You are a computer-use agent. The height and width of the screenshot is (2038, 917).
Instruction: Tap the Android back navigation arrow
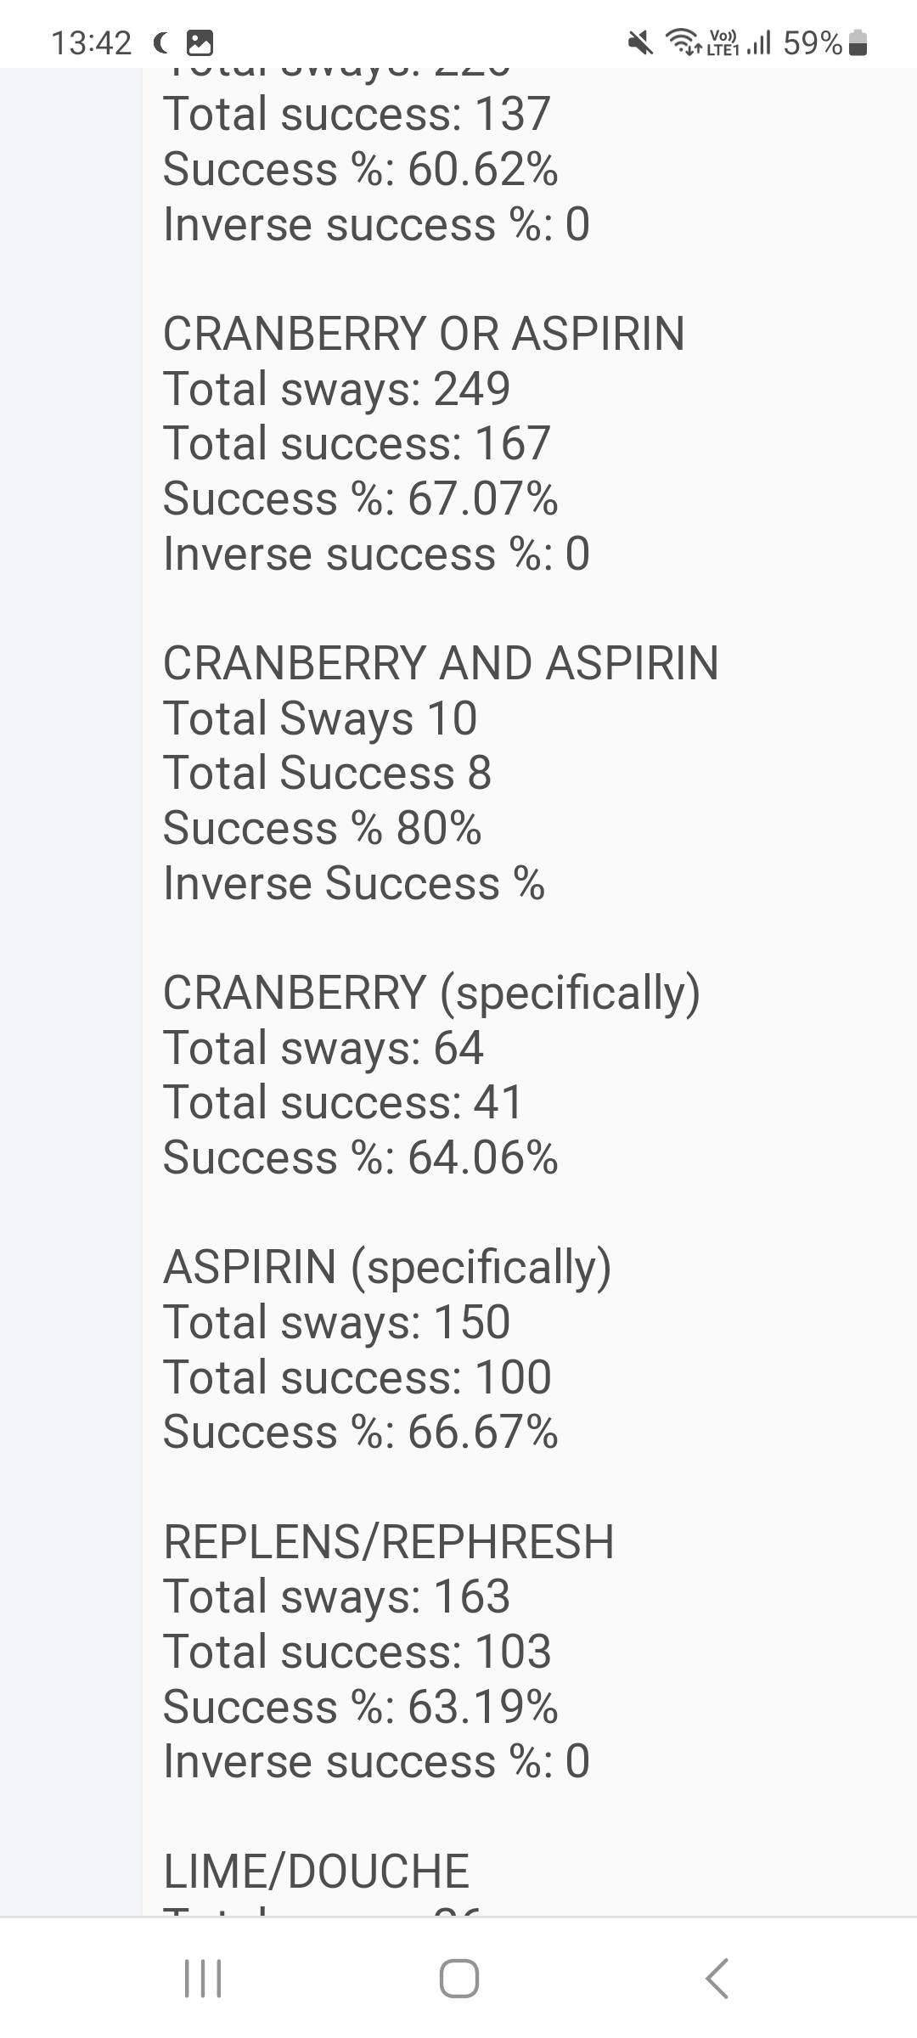(717, 1978)
